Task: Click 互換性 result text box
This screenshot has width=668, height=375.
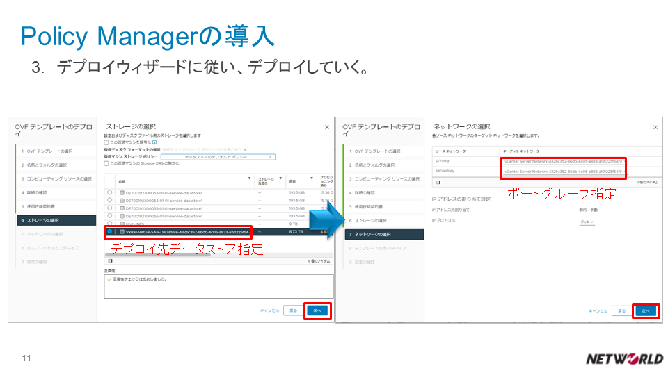Action: pyautogui.click(x=218, y=286)
